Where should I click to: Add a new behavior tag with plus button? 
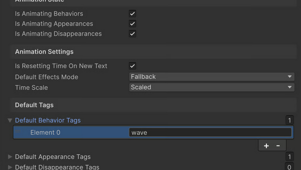click(266, 146)
